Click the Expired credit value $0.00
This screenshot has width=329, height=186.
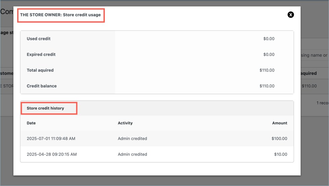pos(269,54)
